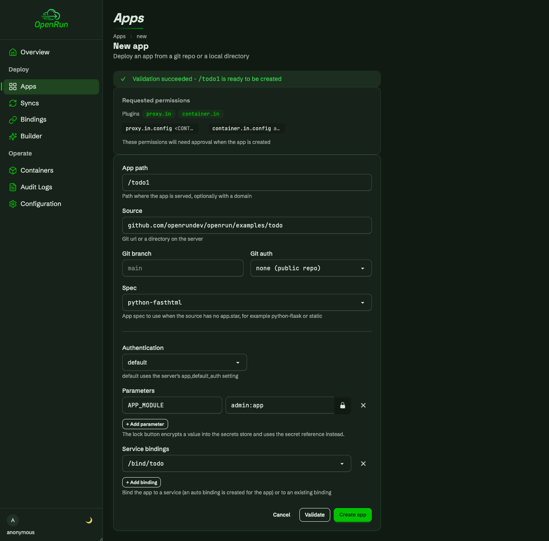Click the Requested permissions heading
This screenshot has height=541, width=549.
click(x=156, y=100)
